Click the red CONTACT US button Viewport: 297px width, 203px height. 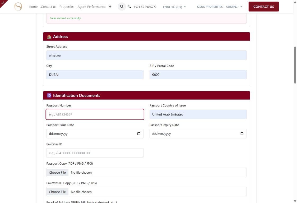pyautogui.click(x=264, y=7)
